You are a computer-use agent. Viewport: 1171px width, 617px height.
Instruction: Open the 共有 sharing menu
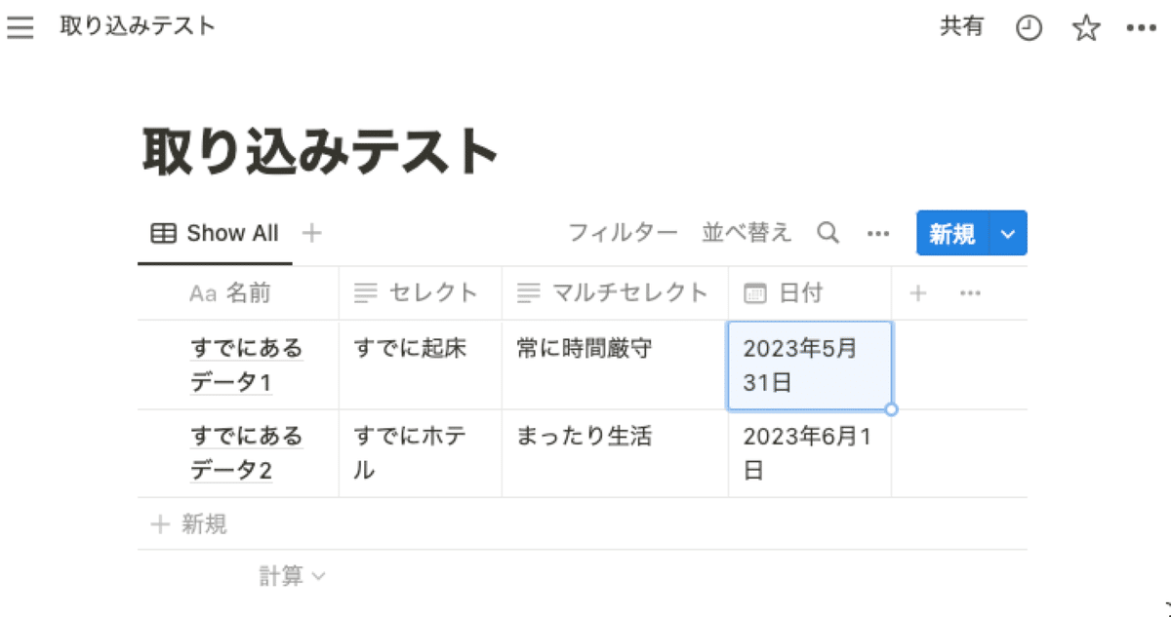pyautogui.click(x=963, y=27)
